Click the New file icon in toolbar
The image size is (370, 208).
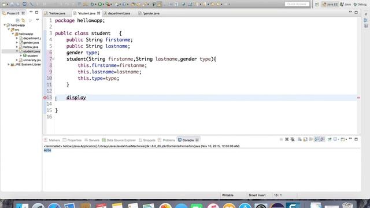point(4,4)
